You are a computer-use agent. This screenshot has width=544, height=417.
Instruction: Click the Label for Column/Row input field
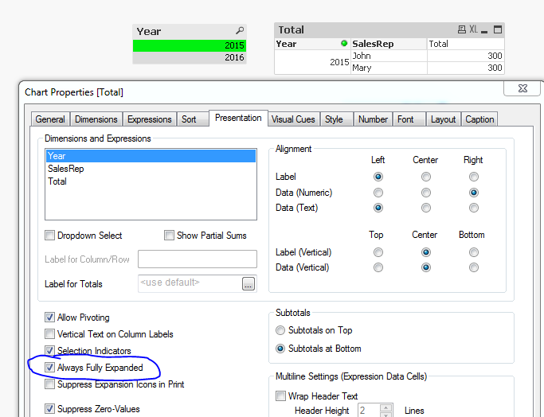point(198,259)
